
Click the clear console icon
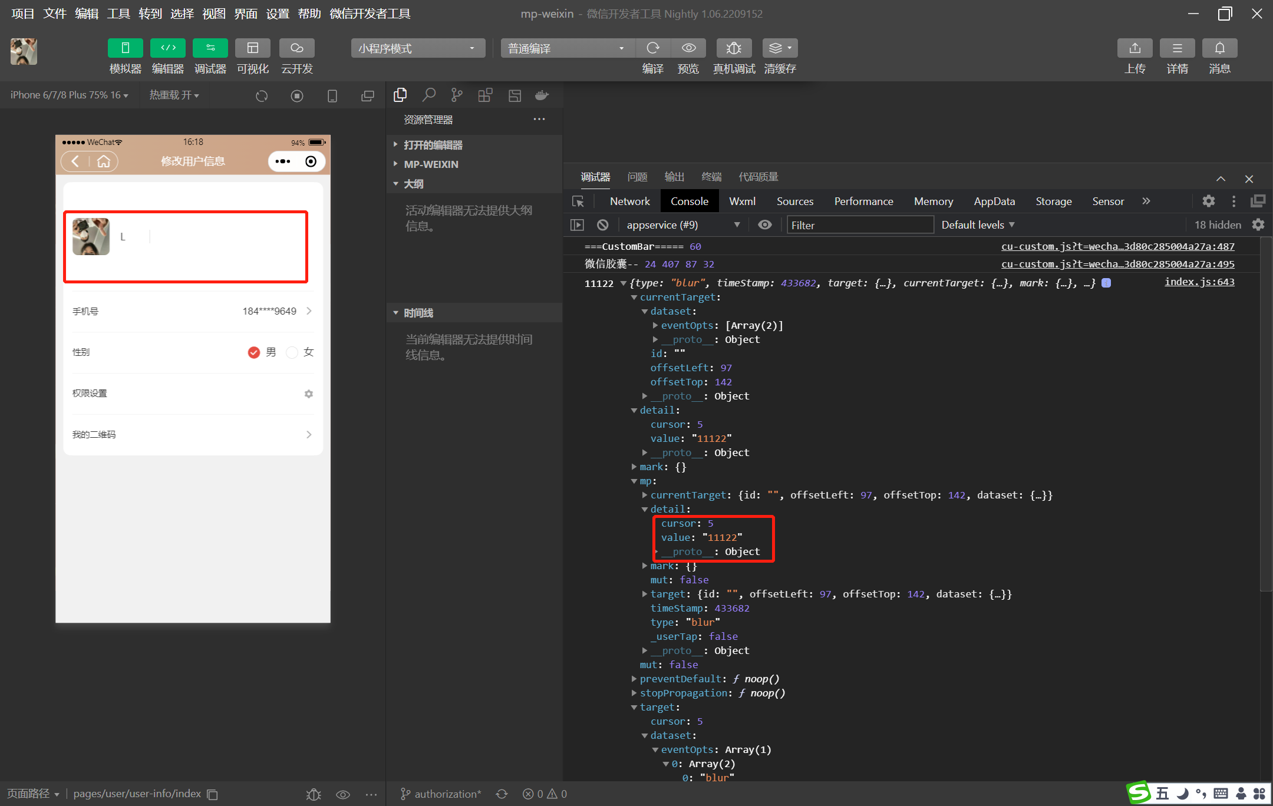coord(602,225)
